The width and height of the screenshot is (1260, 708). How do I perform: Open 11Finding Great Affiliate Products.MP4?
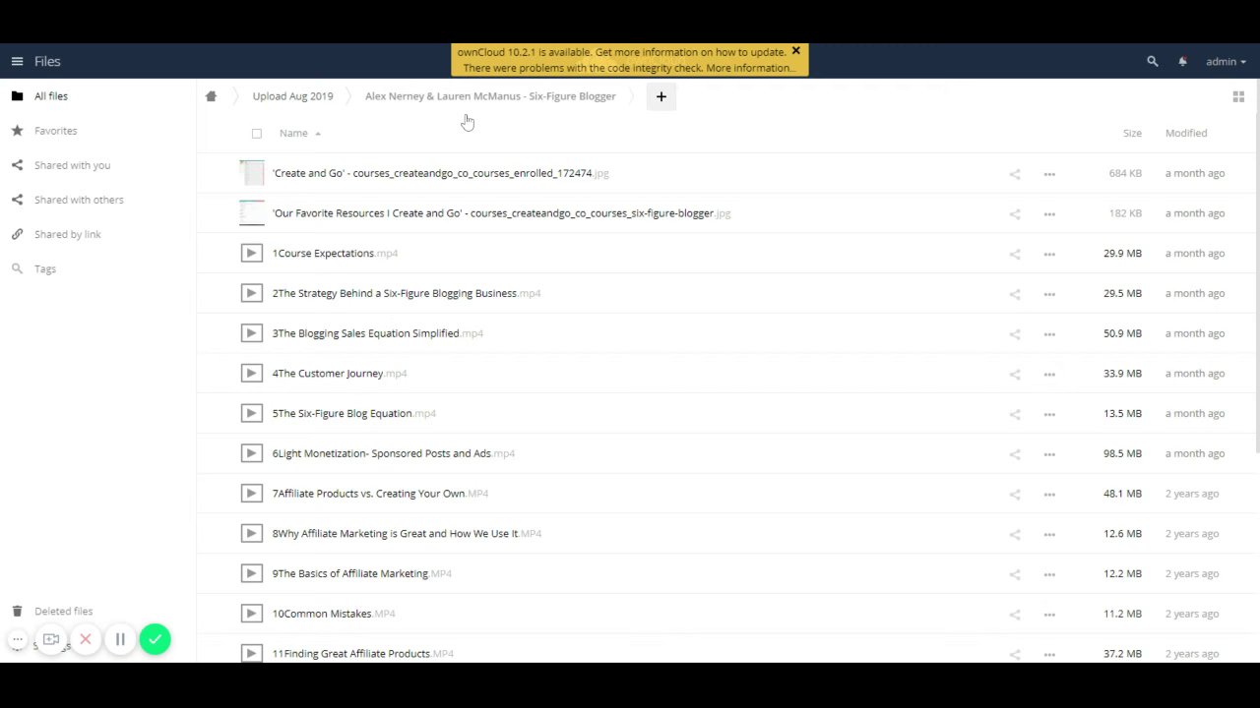pyautogui.click(x=363, y=653)
